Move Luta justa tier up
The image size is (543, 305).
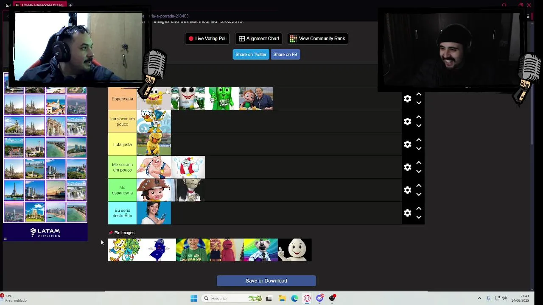click(419, 140)
